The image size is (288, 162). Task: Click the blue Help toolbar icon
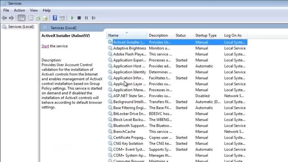pyautogui.click(x=55, y=18)
